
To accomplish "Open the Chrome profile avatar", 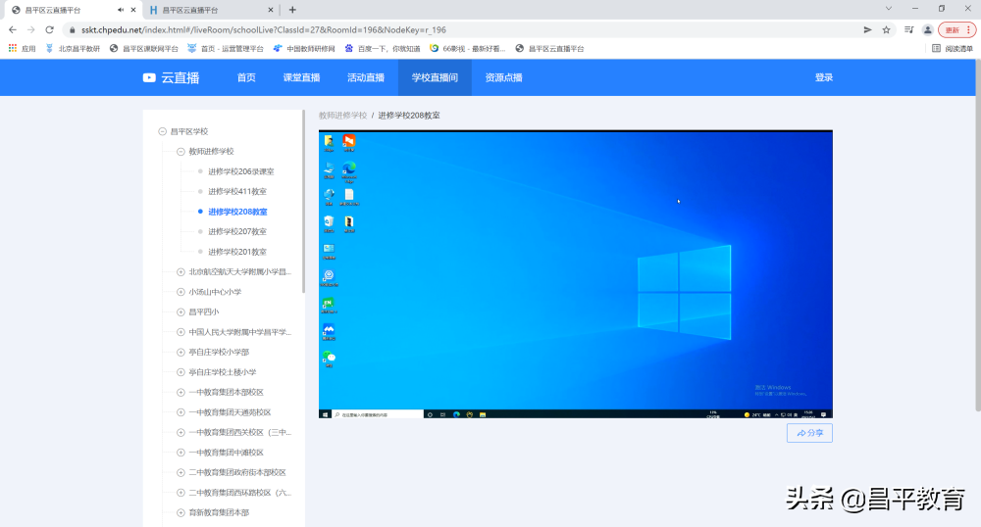I will coord(928,29).
